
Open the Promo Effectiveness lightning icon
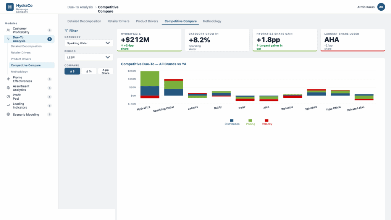(8, 79)
